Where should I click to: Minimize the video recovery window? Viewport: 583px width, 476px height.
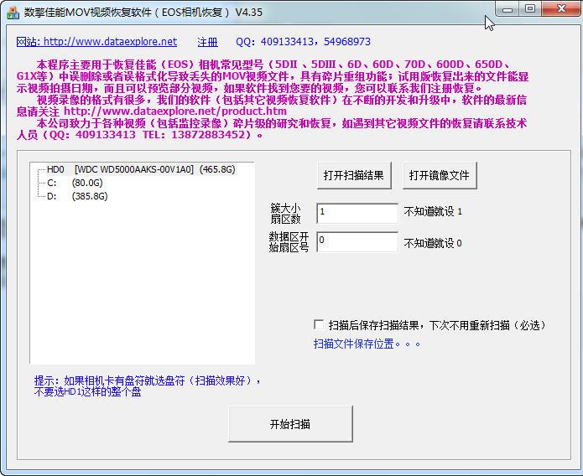pos(508,8)
